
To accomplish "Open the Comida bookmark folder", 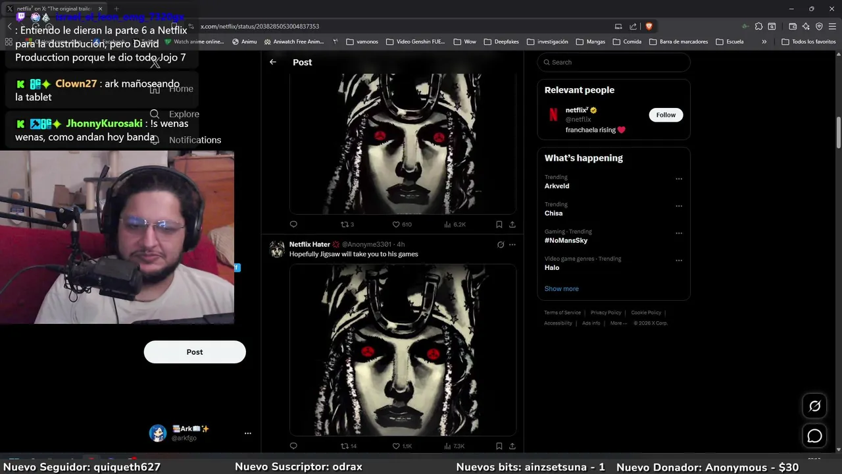I will 627,41.
